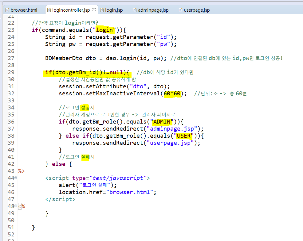Close the logincontroller.jsp tab with X

pyautogui.click(x=94, y=10)
